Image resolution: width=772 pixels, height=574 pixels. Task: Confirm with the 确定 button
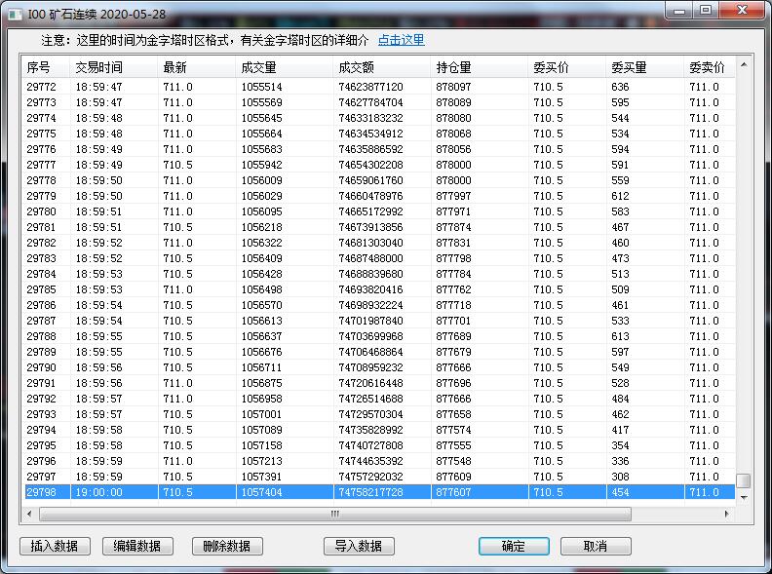(514, 546)
